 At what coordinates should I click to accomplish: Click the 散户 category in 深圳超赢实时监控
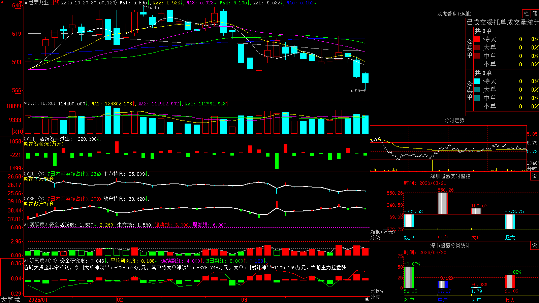(409, 237)
